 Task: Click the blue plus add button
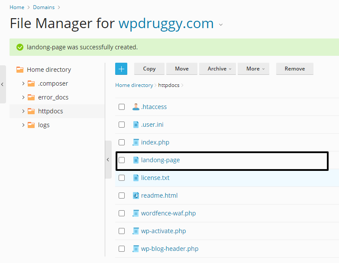click(121, 69)
